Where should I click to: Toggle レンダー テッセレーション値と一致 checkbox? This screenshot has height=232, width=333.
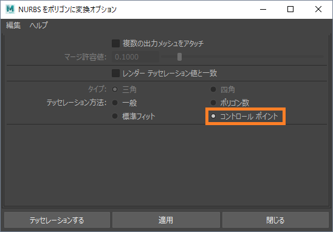[115, 73]
